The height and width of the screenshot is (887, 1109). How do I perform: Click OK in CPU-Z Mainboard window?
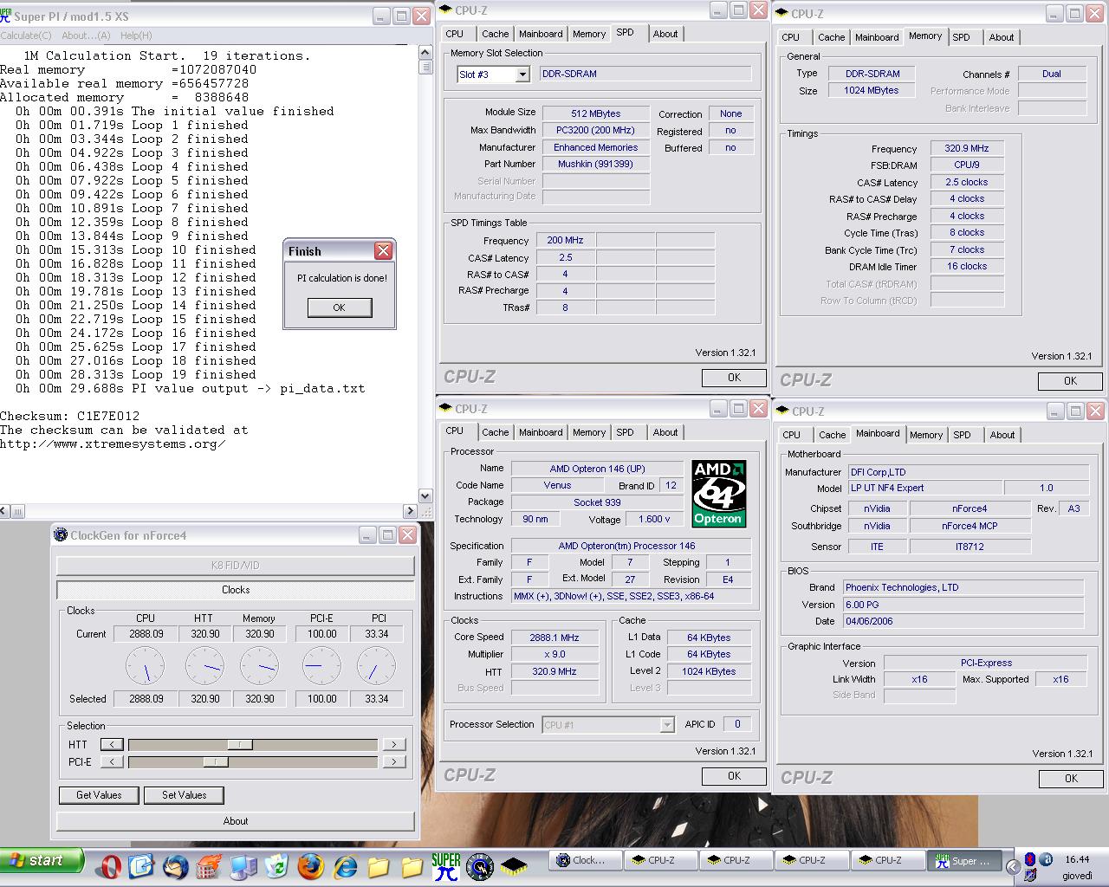(1071, 779)
